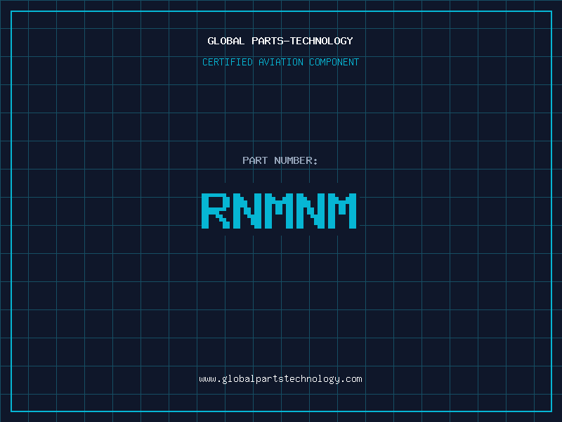Open the www.globalpartstechnology.com link
This screenshot has height=422, width=562.
[x=280, y=379]
